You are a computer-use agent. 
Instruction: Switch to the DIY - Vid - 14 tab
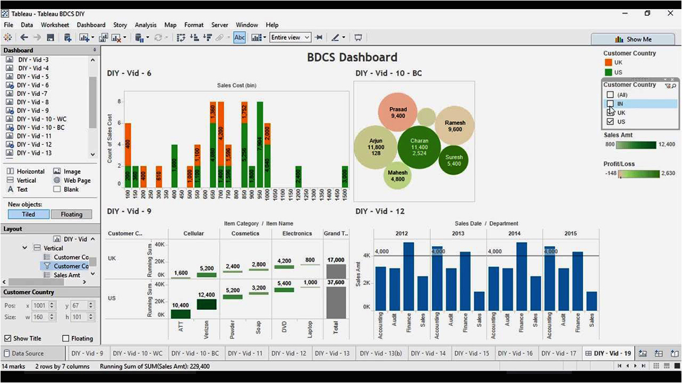click(428, 353)
